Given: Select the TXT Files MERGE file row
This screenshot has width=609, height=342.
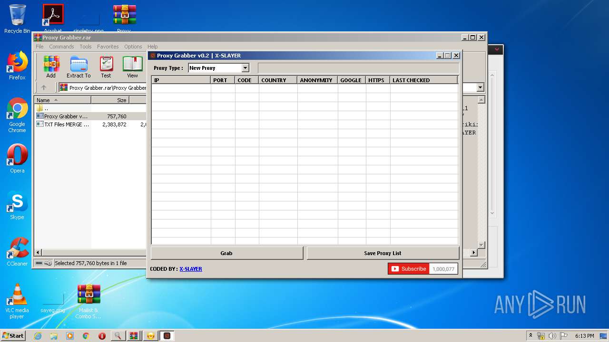Looking at the screenshot, I should pos(90,124).
